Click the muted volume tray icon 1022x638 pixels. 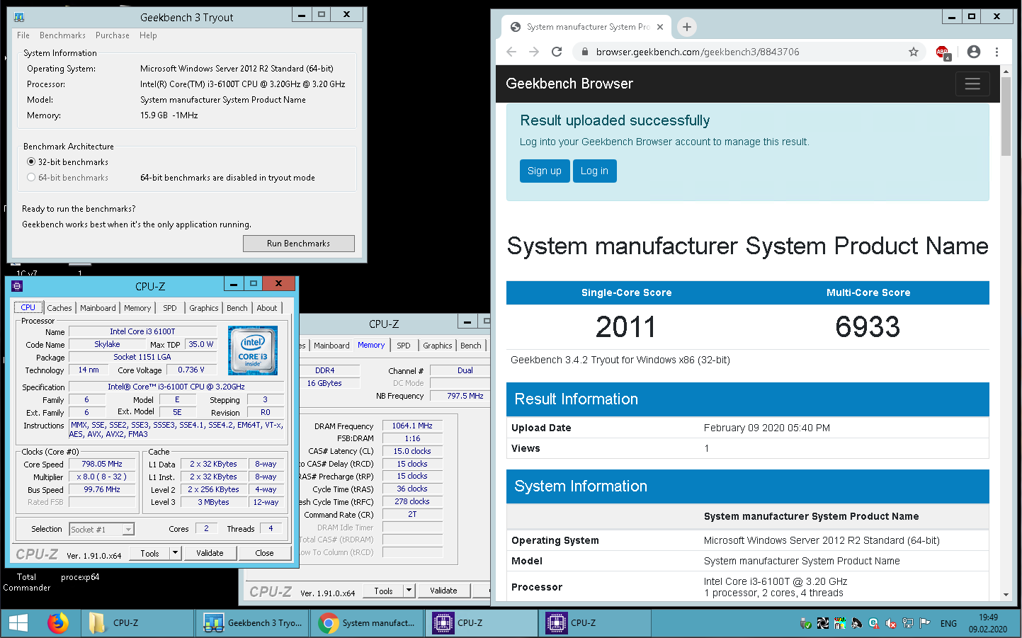pyautogui.click(x=890, y=623)
